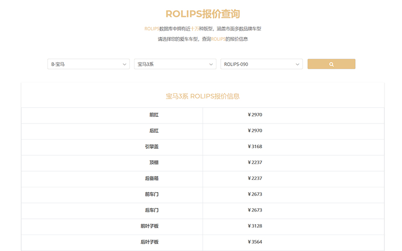Click the ¥3168 price for 引擎盖
402x251 pixels.
coord(255,146)
